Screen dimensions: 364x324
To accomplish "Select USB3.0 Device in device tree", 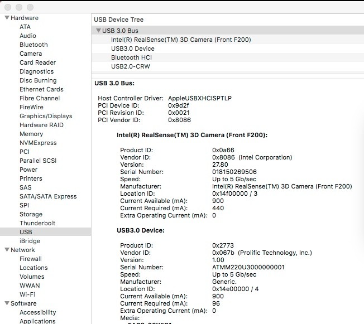I will 228,49.
